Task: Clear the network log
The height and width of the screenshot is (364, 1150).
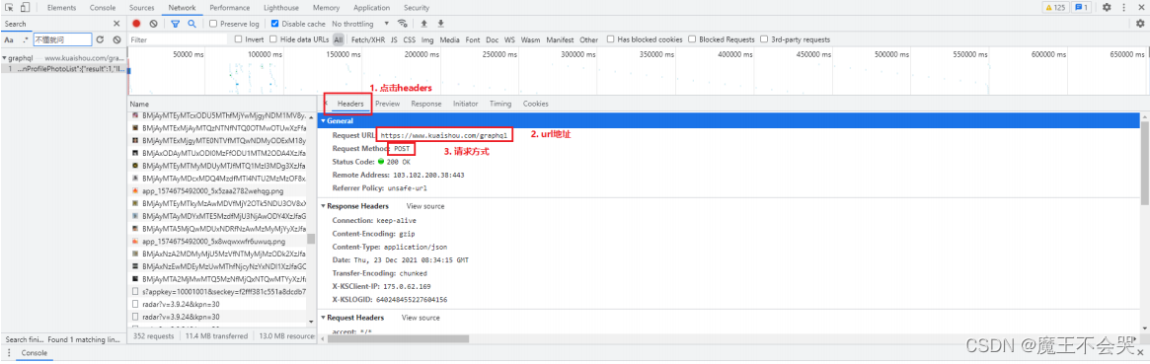Action: (x=153, y=24)
